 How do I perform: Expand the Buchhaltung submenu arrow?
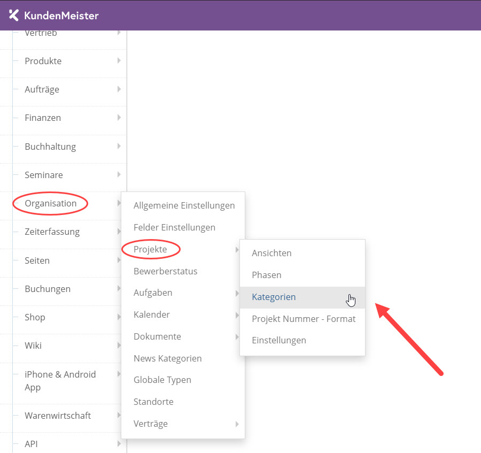[119, 146]
